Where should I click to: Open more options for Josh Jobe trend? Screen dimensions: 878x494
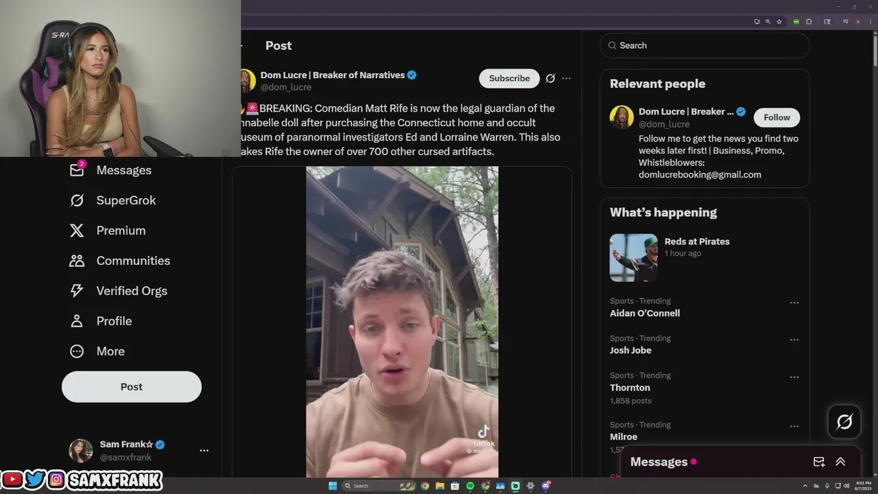[794, 340]
